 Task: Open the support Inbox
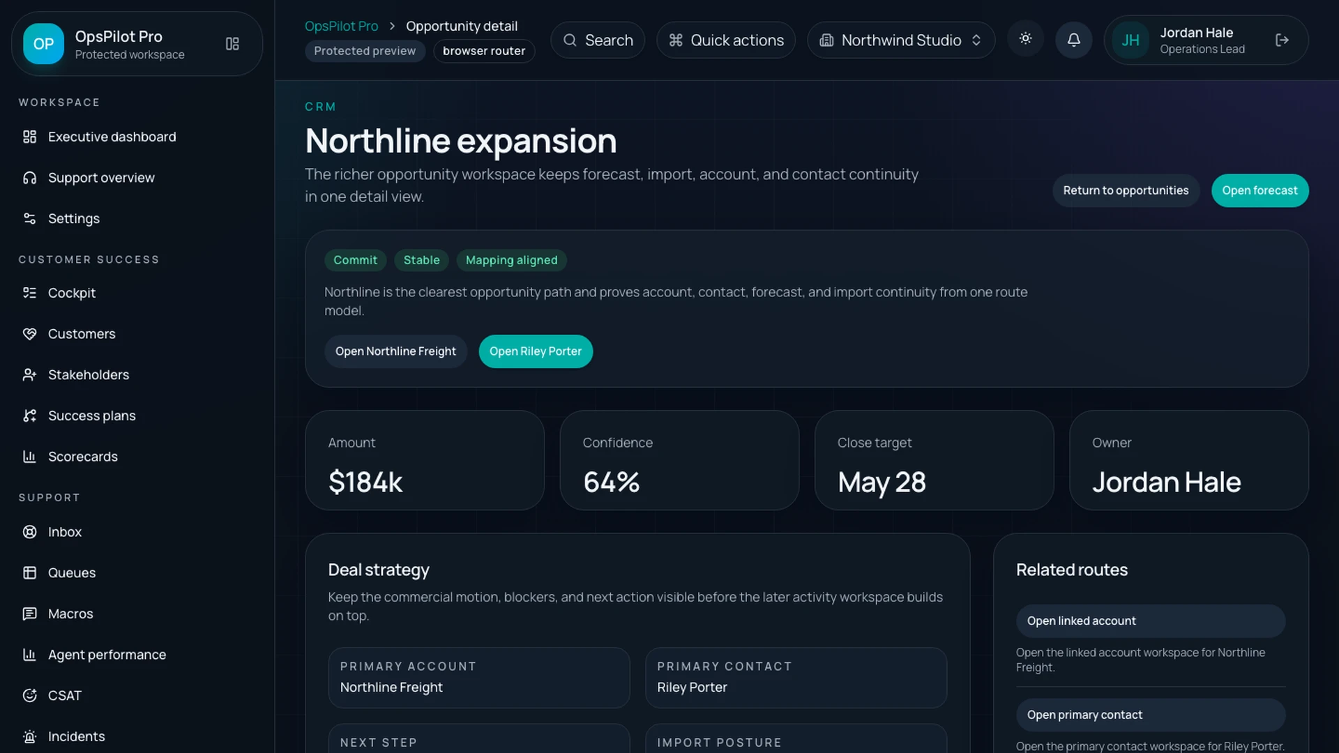(137, 532)
